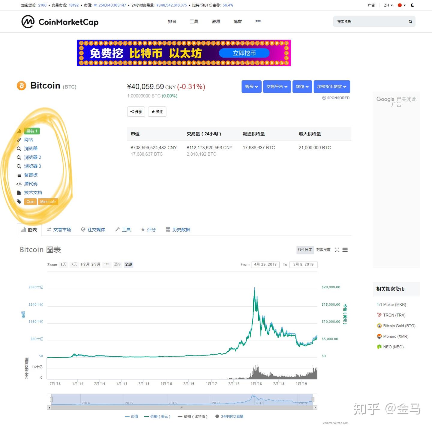Open the Monero (XMR) link
The height and width of the screenshot is (426, 432).
point(395,336)
